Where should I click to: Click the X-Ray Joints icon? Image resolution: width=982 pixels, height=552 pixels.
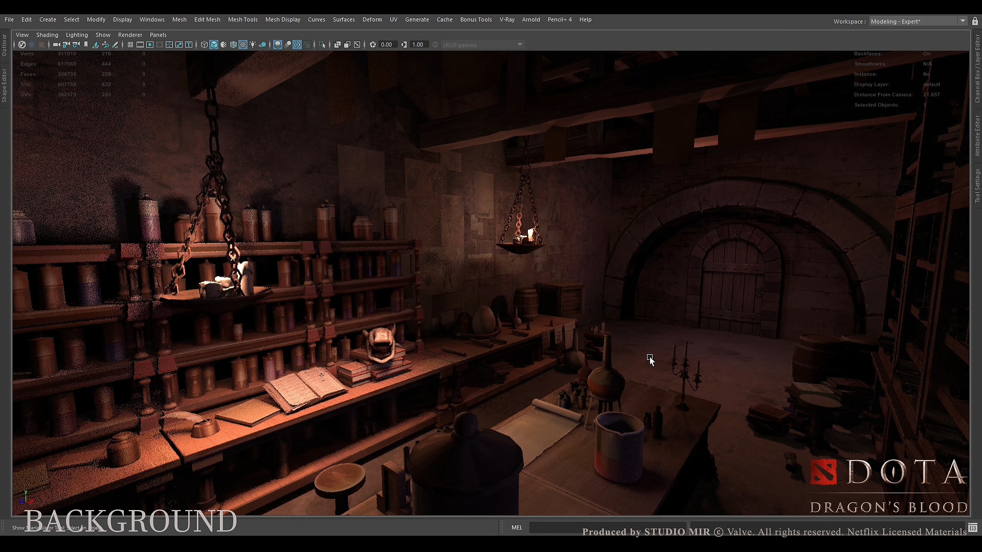[x=357, y=44]
